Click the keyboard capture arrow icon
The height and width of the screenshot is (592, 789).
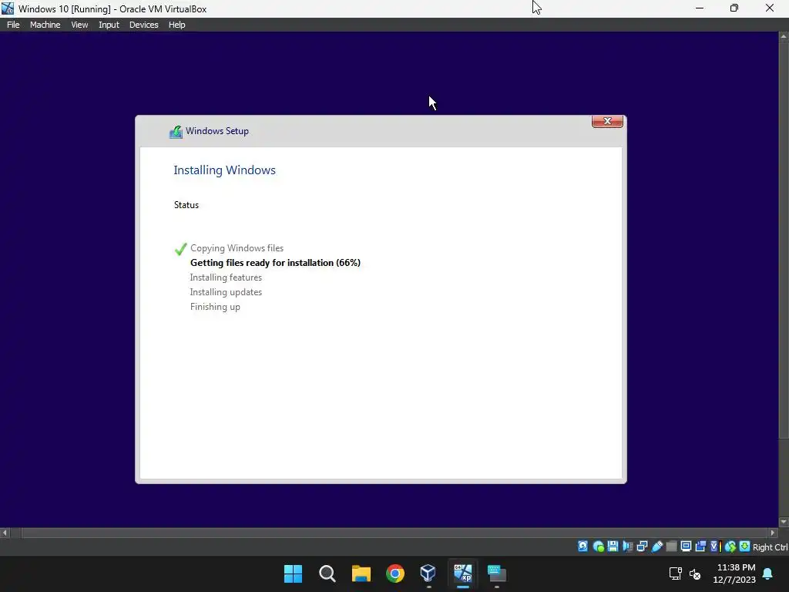click(745, 547)
